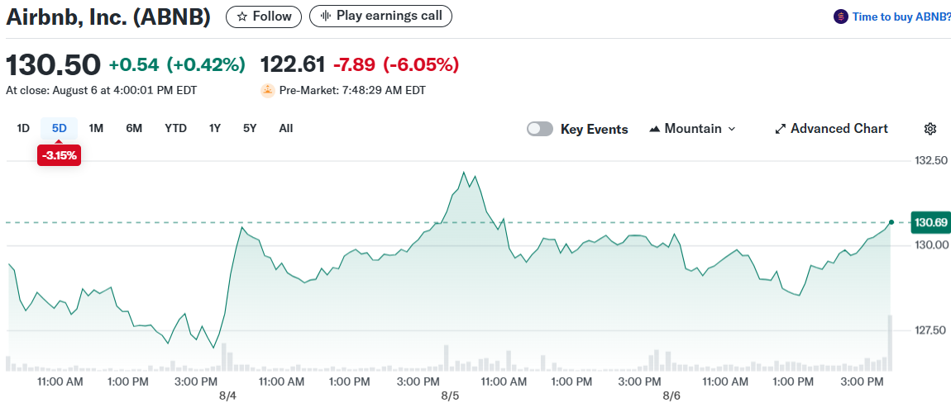Click the pre-market sunrise icon
Viewport: 951px width, 403px height.
coord(267,91)
